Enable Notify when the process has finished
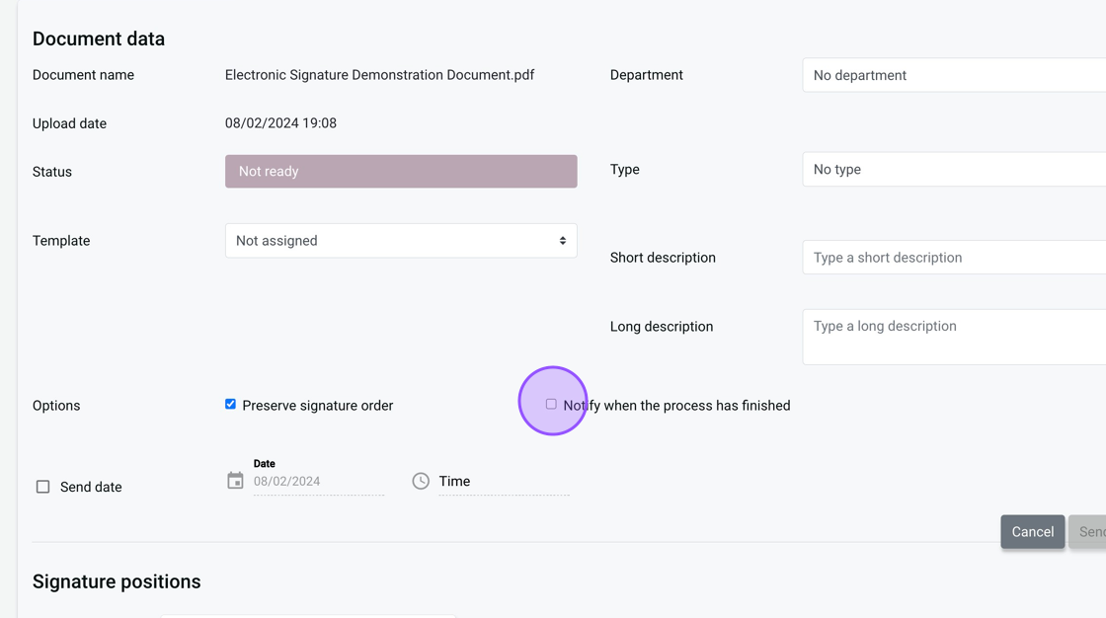This screenshot has width=1106, height=618. [551, 404]
